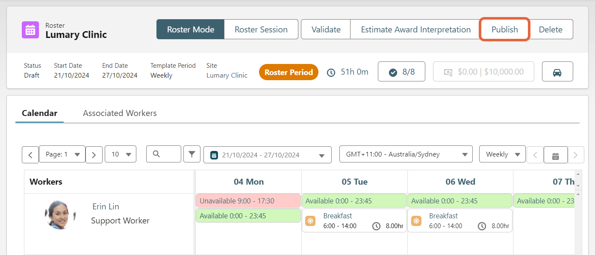Click Erin Lin's name

pyautogui.click(x=106, y=206)
